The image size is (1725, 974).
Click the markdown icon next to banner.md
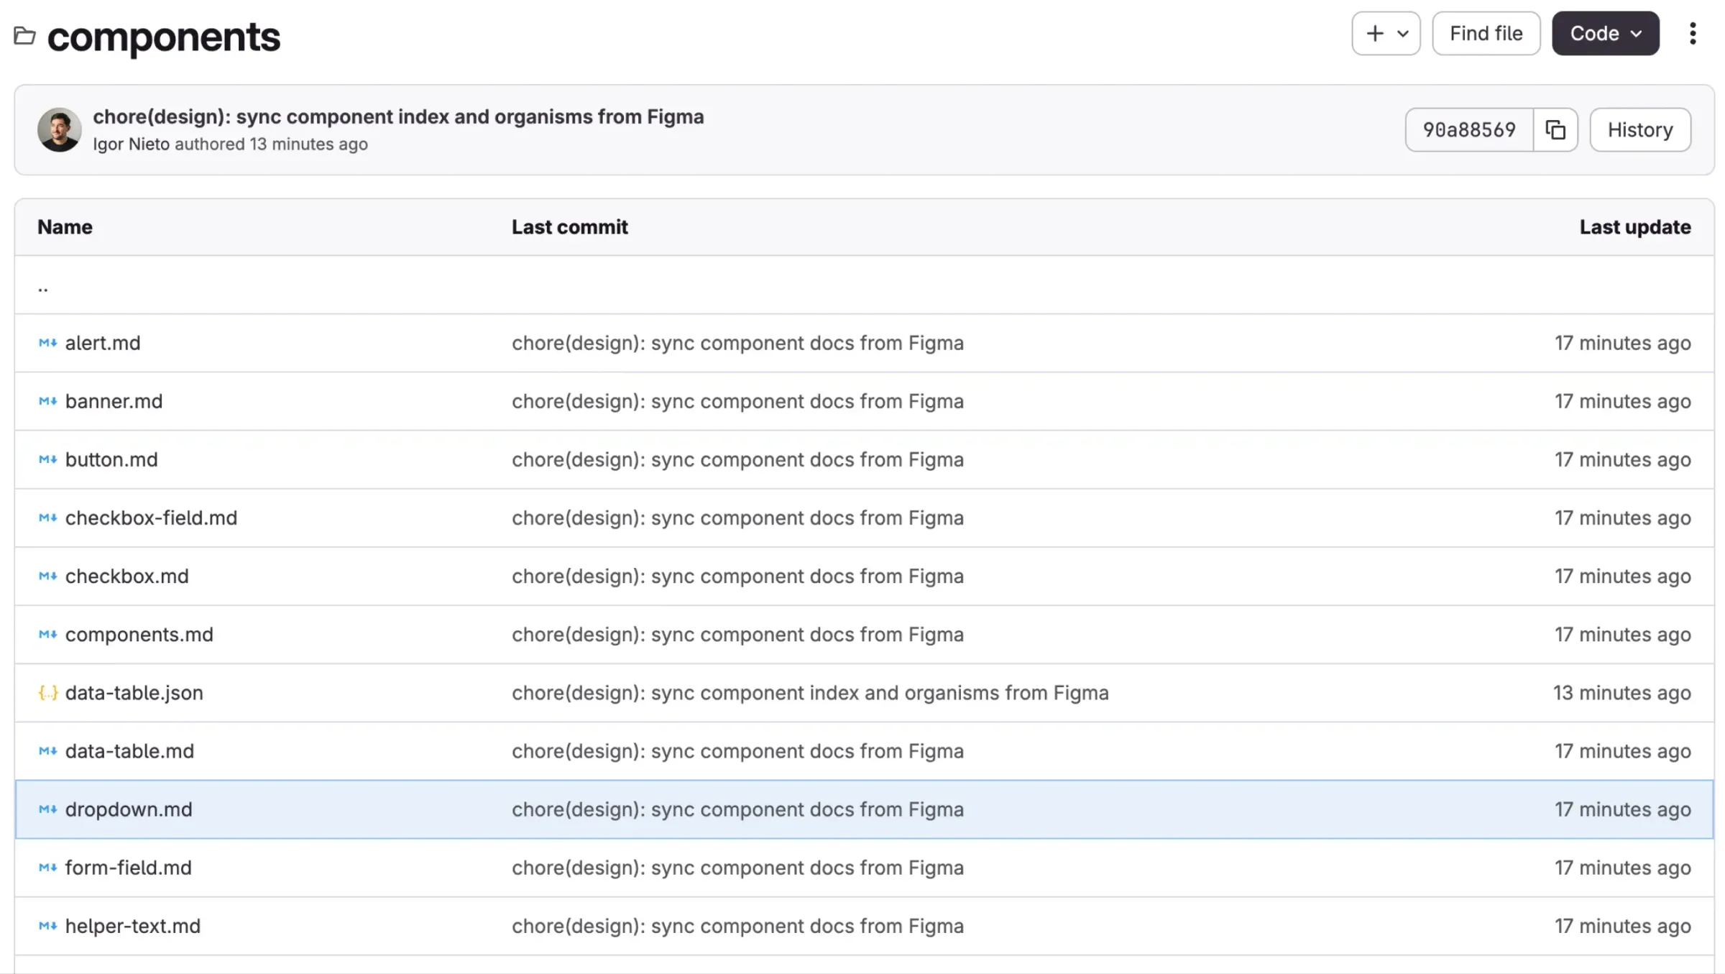coord(47,401)
